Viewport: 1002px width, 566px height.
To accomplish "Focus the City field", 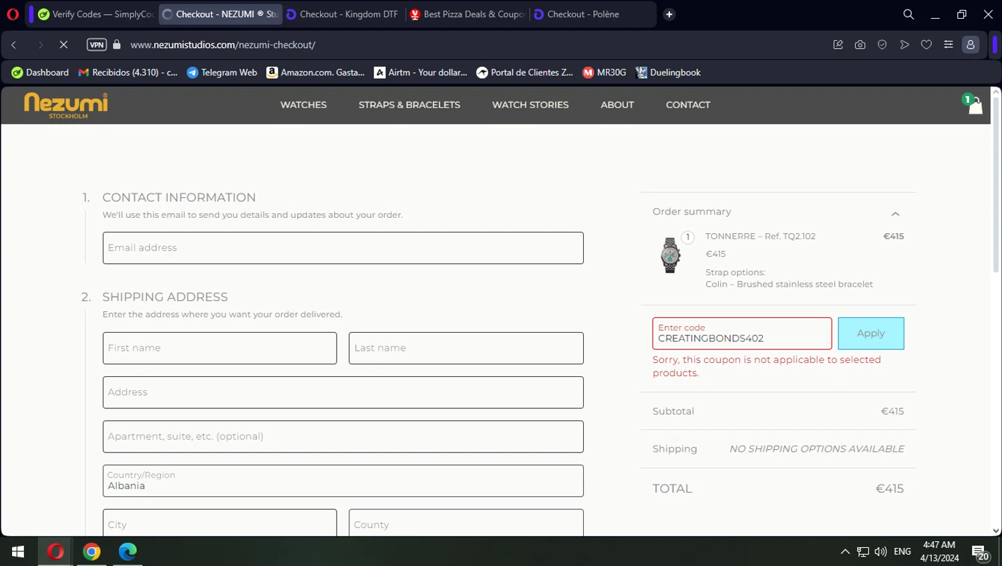I will coord(220,523).
